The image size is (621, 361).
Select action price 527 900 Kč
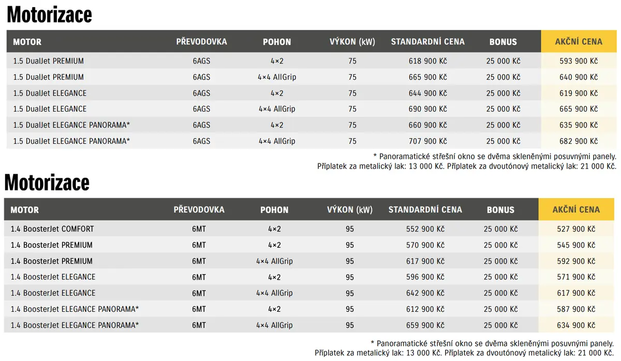click(576, 229)
